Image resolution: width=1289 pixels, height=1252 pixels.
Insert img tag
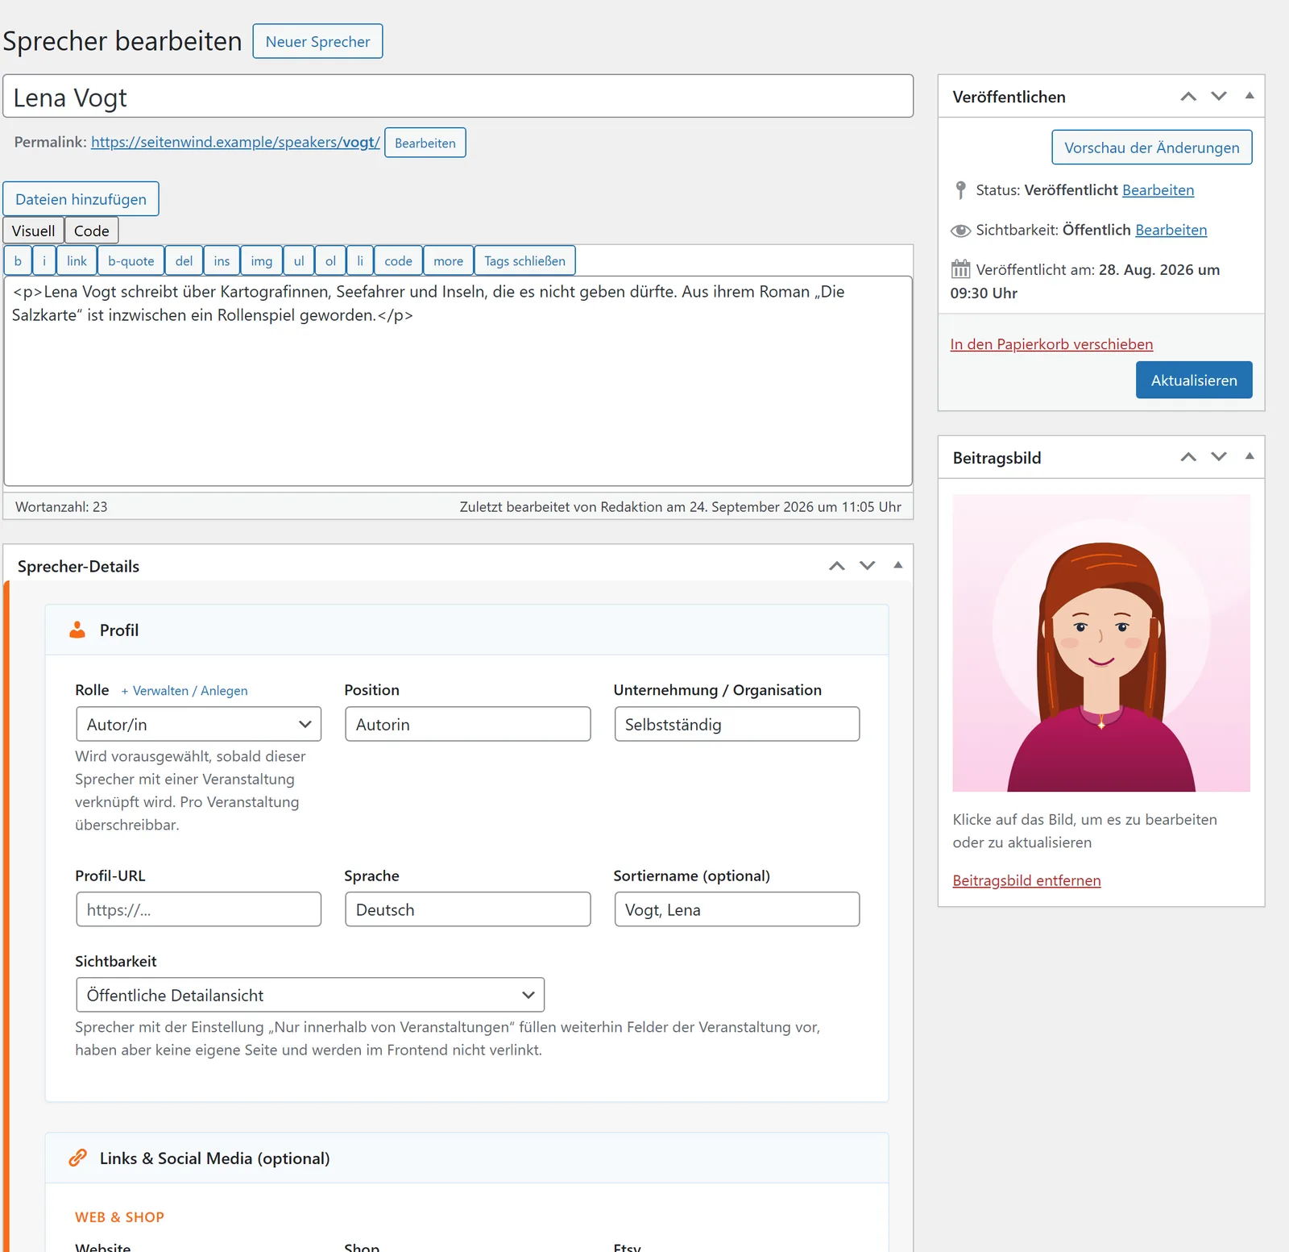[x=261, y=261]
